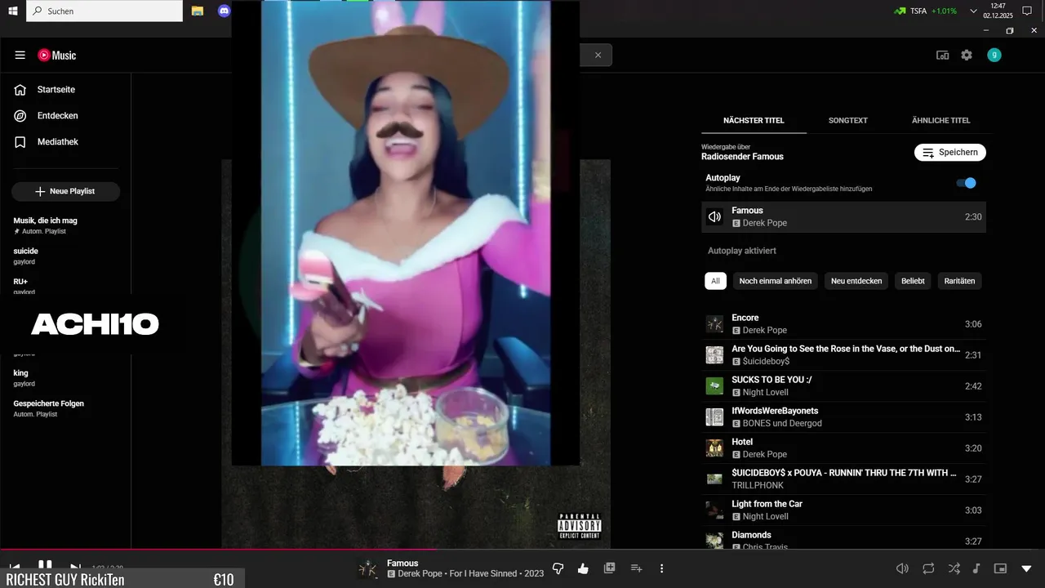Play 'Are You Going to See the Rose' track
This screenshot has width=1045, height=588.
pos(843,355)
